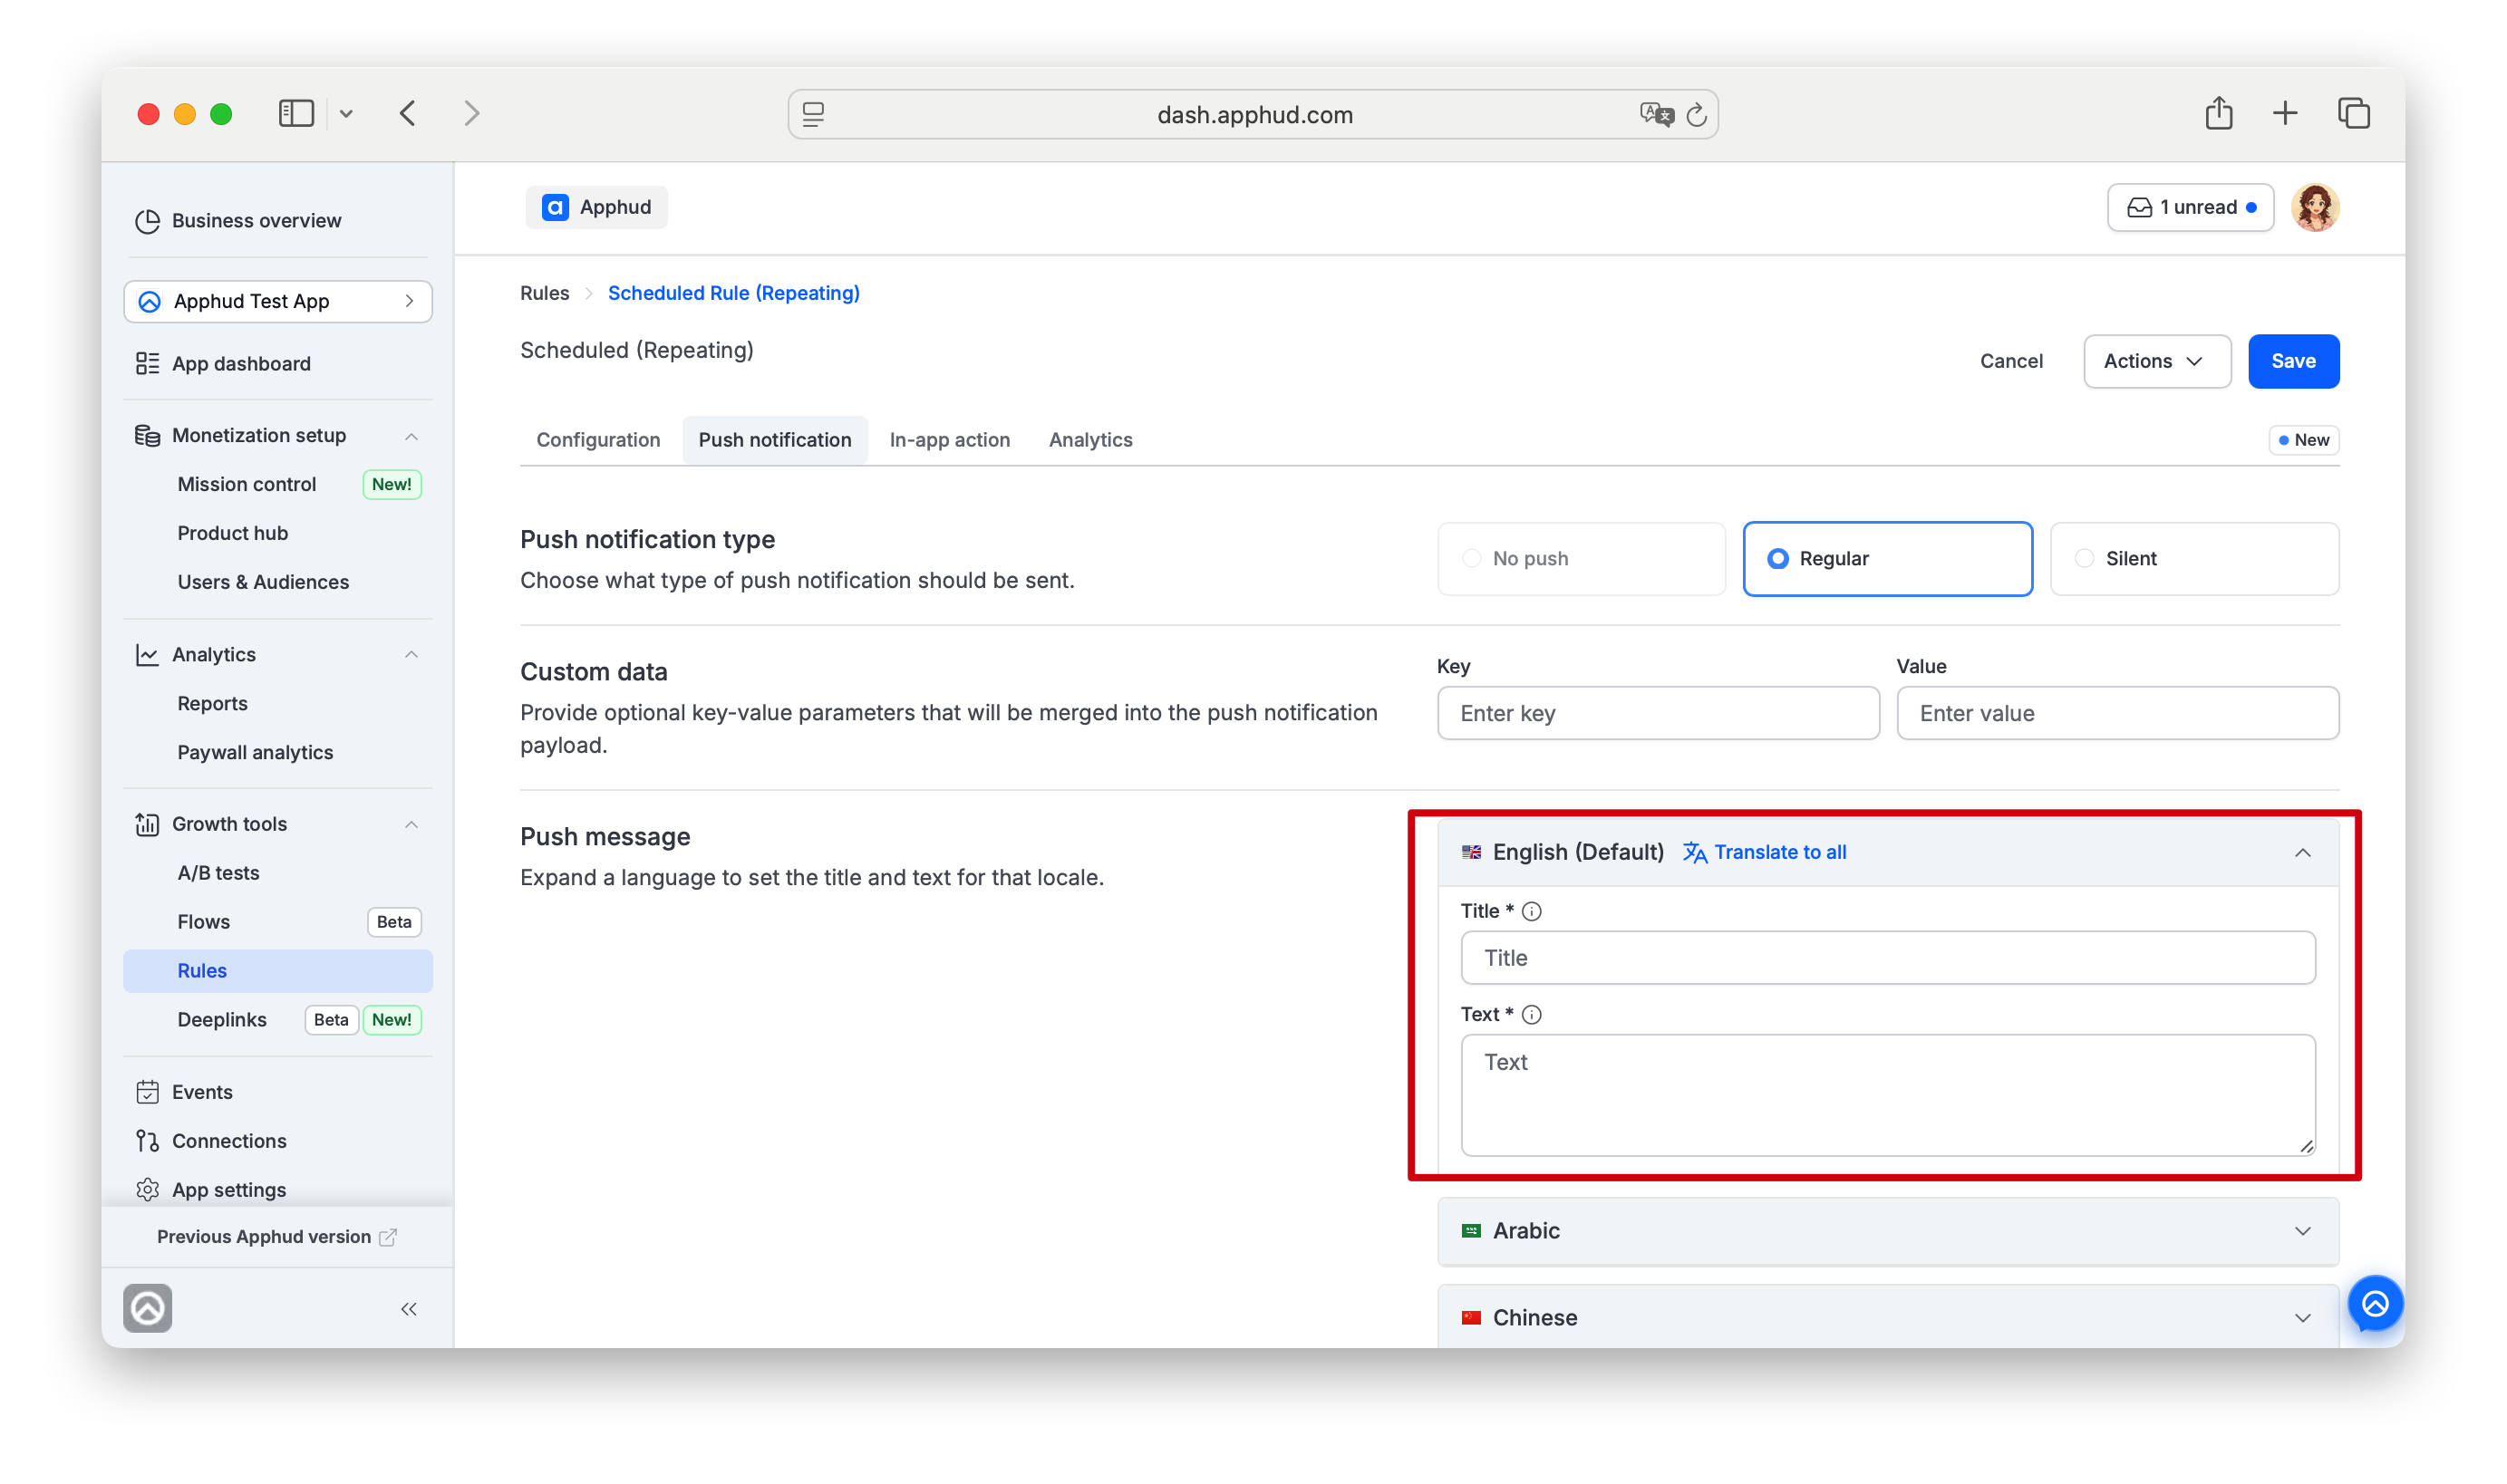The height and width of the screenshot is (1484, 2507).
Task: Click the App dashboard icon
Action: 147,364
